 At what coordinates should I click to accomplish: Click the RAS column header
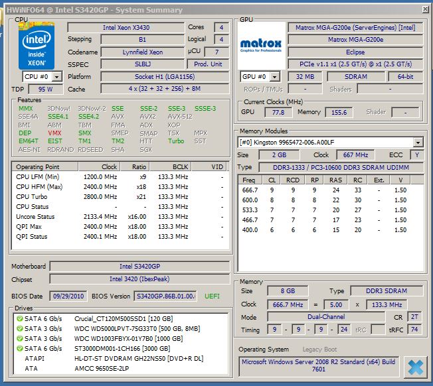(335, 180)
